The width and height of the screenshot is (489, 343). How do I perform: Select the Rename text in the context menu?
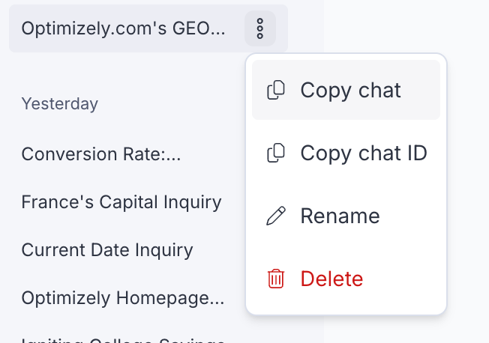coord(340,216)
